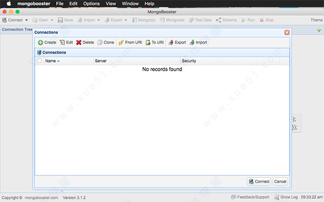This screenshot has height=202, width=324.
Task: Open the Theme option in toolbar
Action: click(316, 20)
